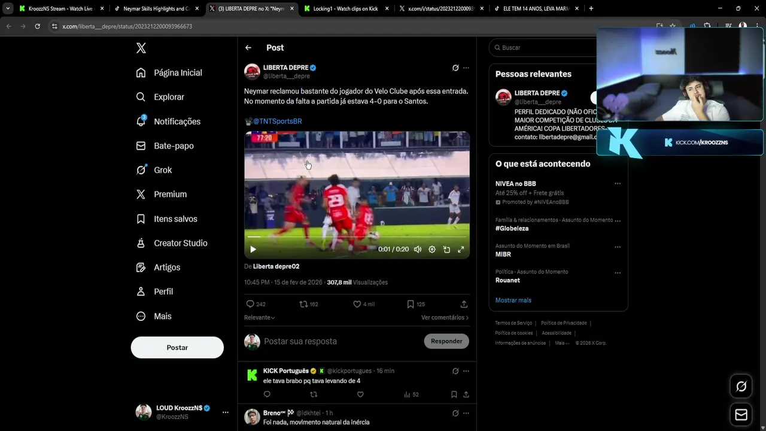This screenshot has width=766, height=431.
Task: Open Grok on Breno reply
Action: pyautogui.click(x=455, y=413)
